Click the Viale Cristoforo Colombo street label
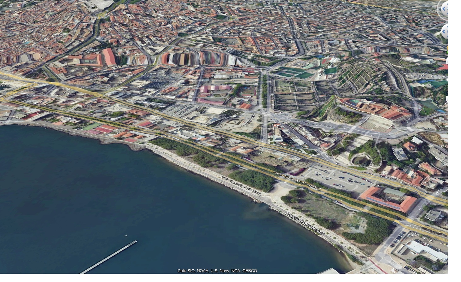The height and width of the screenshot is (282, 461). click(297, 181)
